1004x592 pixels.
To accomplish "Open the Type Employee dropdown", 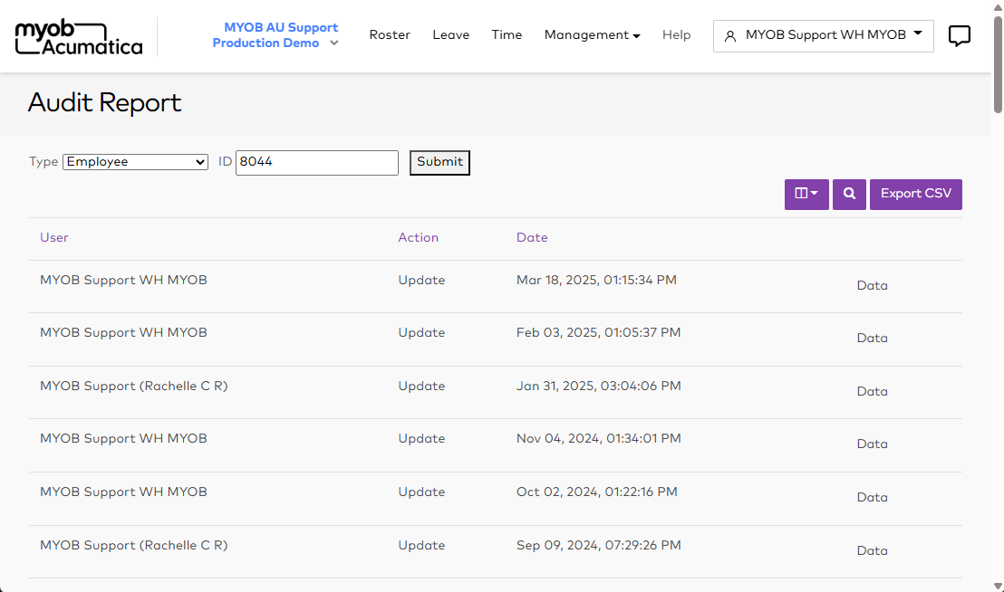I will click(136, 162).
